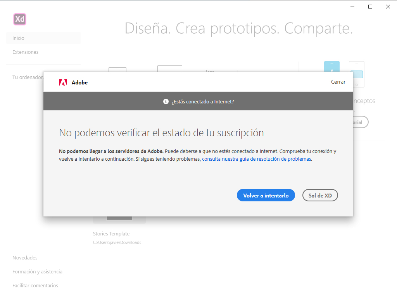Screen dimensions: 397x297
Task: Open the Novedades section
Action: (25, 258)
